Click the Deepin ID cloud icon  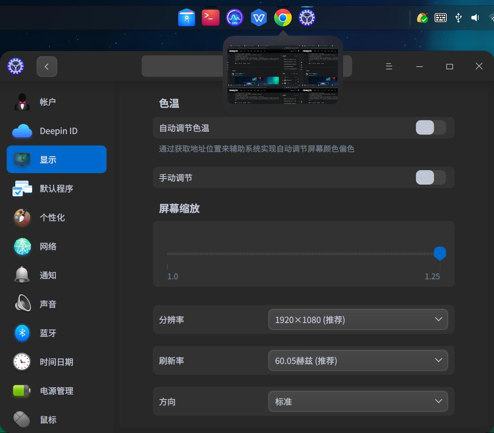(x=22, y=131)
